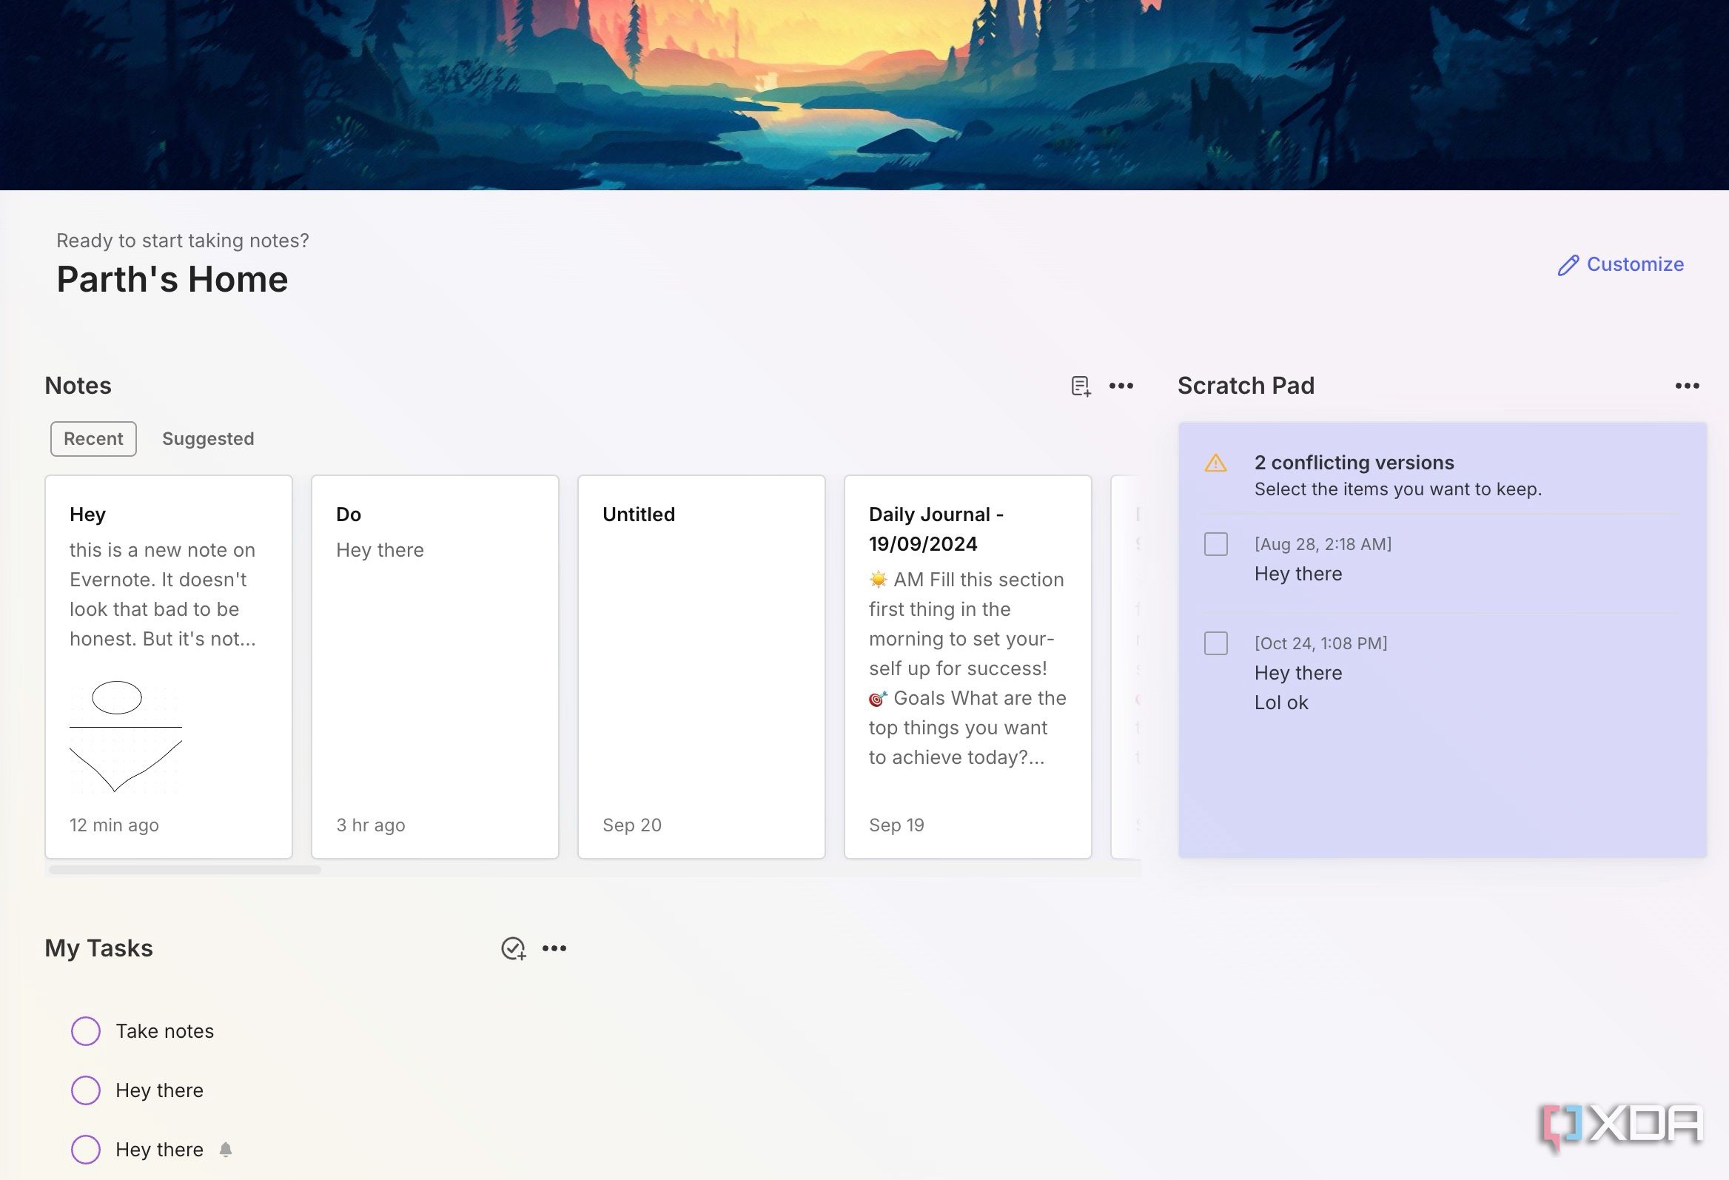The height and width of the screenshot is (1180, 1729).
Task: Click the My Tasks heading
Action: click(99, 948)
